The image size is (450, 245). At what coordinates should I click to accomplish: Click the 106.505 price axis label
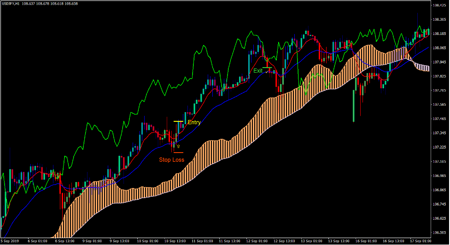pyautogui.click(x=439, y=233)
